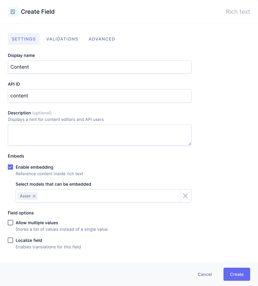
Task: Clear all embedded models using the X icon
Action: [x=185, y=196]
